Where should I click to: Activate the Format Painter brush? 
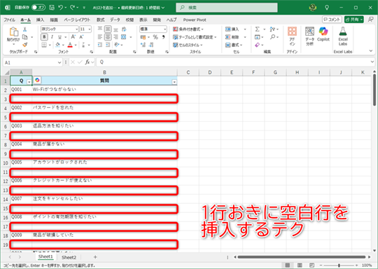click(x=24, y=45)
